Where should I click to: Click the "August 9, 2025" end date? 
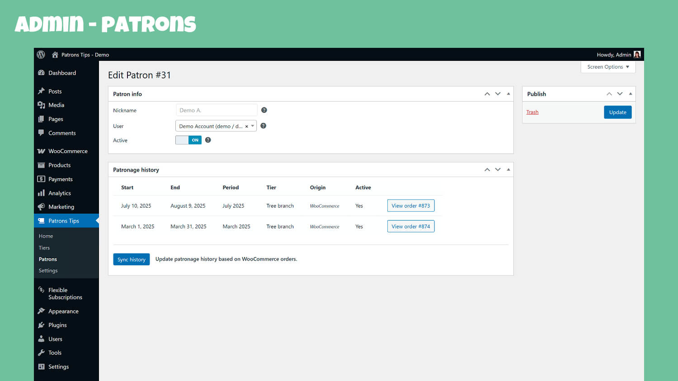(188, 206)
